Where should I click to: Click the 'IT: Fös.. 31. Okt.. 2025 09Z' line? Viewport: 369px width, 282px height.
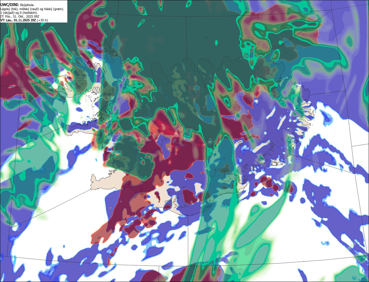pos(20,16)
